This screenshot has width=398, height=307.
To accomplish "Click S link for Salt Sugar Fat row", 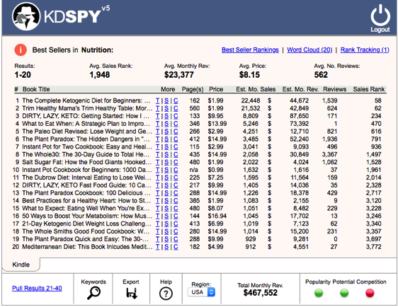I will click(x=166, y=162).
